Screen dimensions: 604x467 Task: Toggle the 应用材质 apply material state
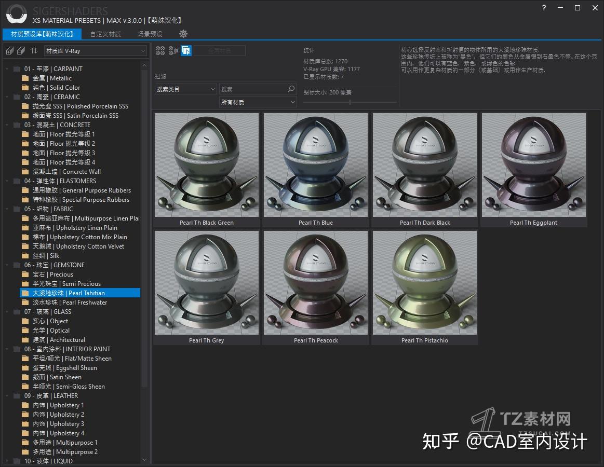(220, 50)
